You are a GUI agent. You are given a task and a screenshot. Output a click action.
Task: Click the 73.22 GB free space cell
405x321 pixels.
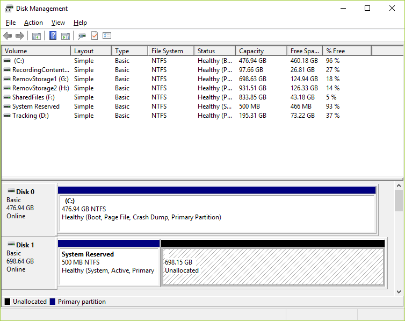click(x=302, y=116)
